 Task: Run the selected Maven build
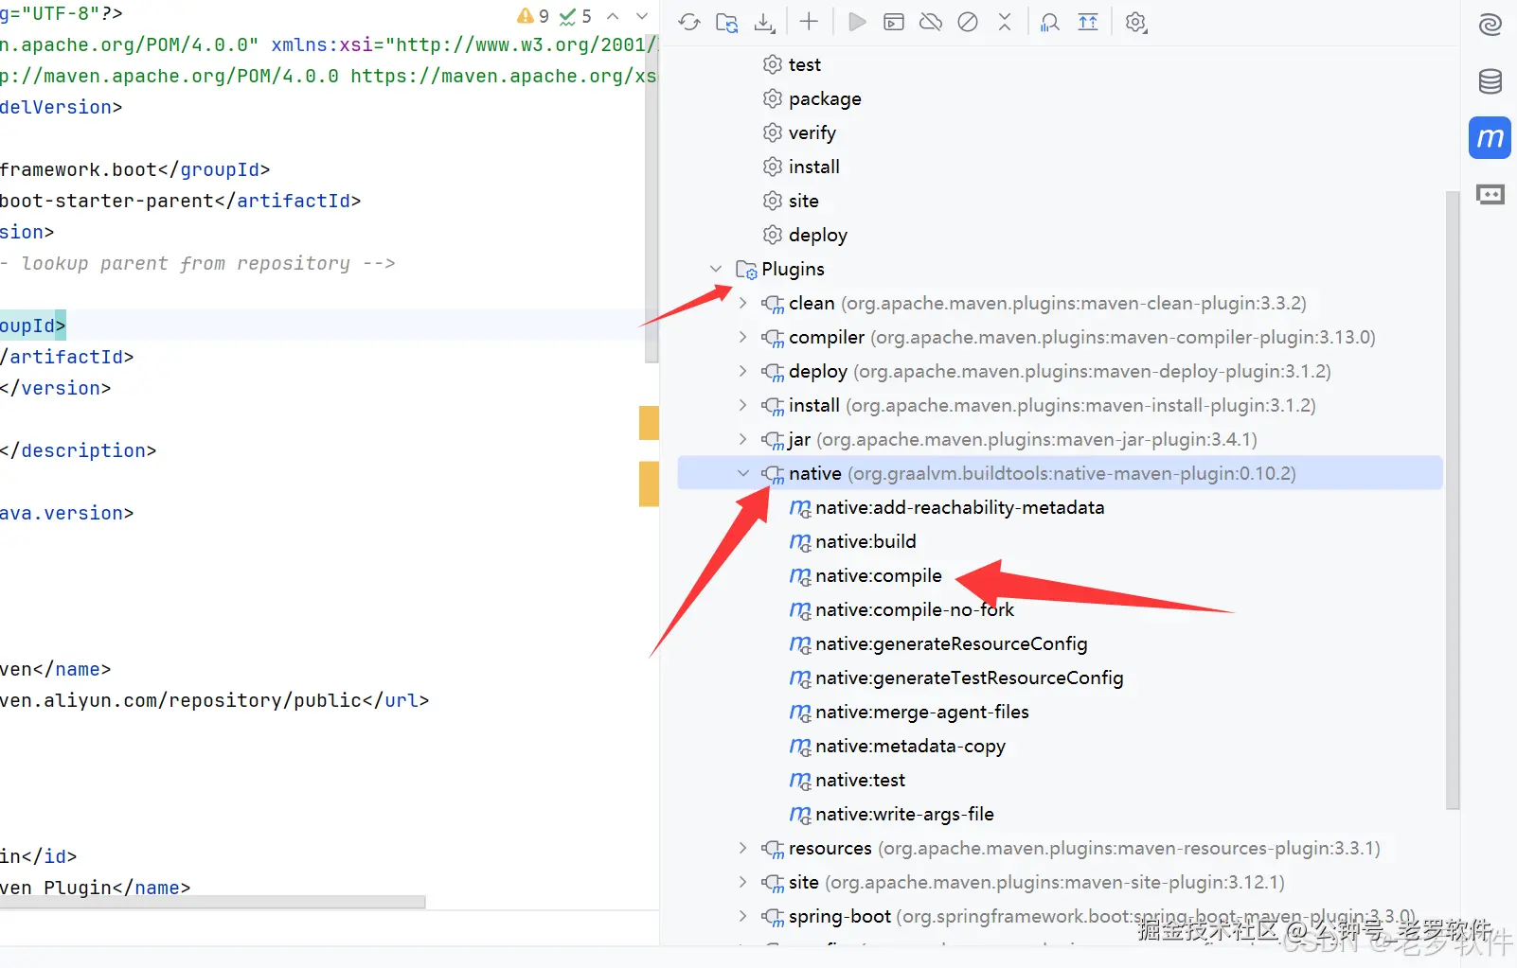(x=857, y=22)
